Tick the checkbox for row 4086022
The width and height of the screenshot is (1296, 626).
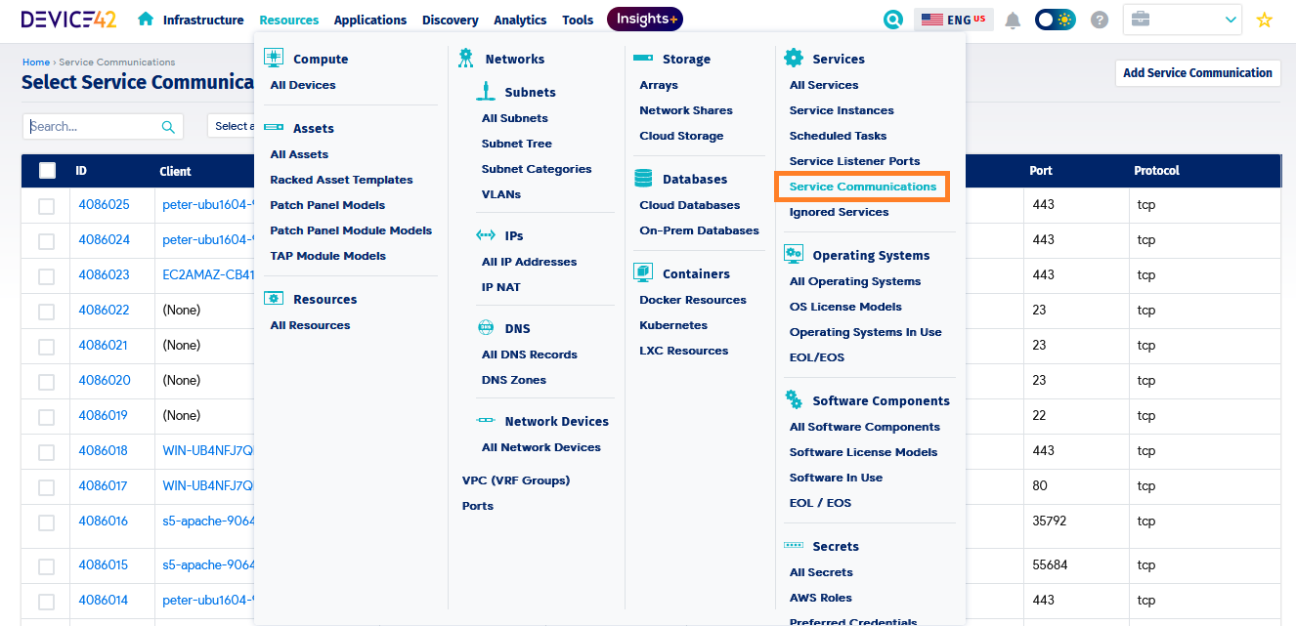tap(46, 312)
